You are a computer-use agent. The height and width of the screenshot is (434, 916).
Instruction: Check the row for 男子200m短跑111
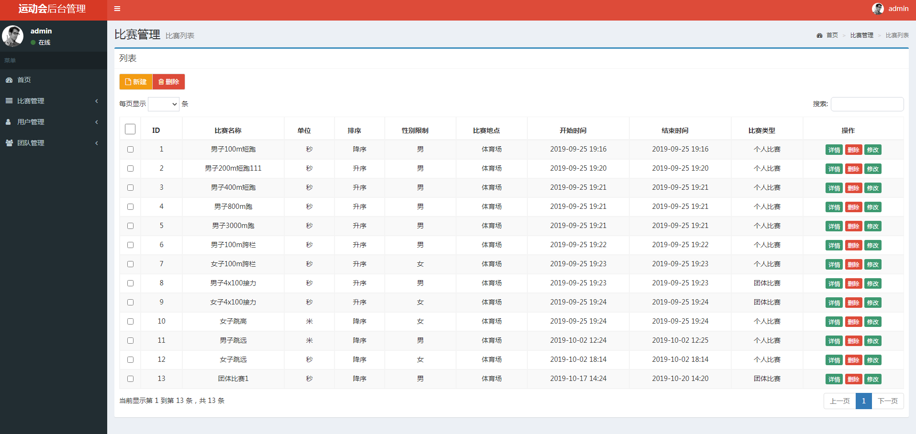pyautogui.click(x=130, y=168)
